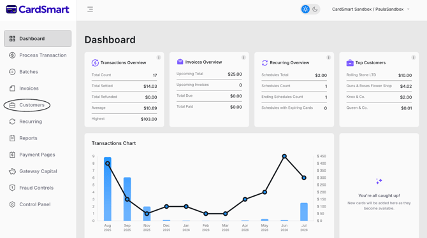Viewport: 427px width, 238px height.
Task: Click the Average $10.69 value
Action: (150, 108)
